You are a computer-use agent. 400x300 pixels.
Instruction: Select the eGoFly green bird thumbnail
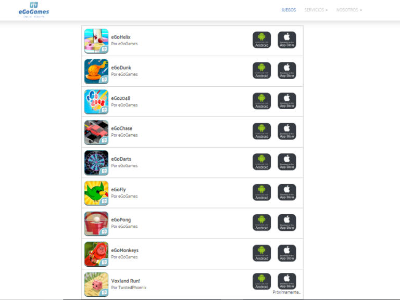[96, 193]
